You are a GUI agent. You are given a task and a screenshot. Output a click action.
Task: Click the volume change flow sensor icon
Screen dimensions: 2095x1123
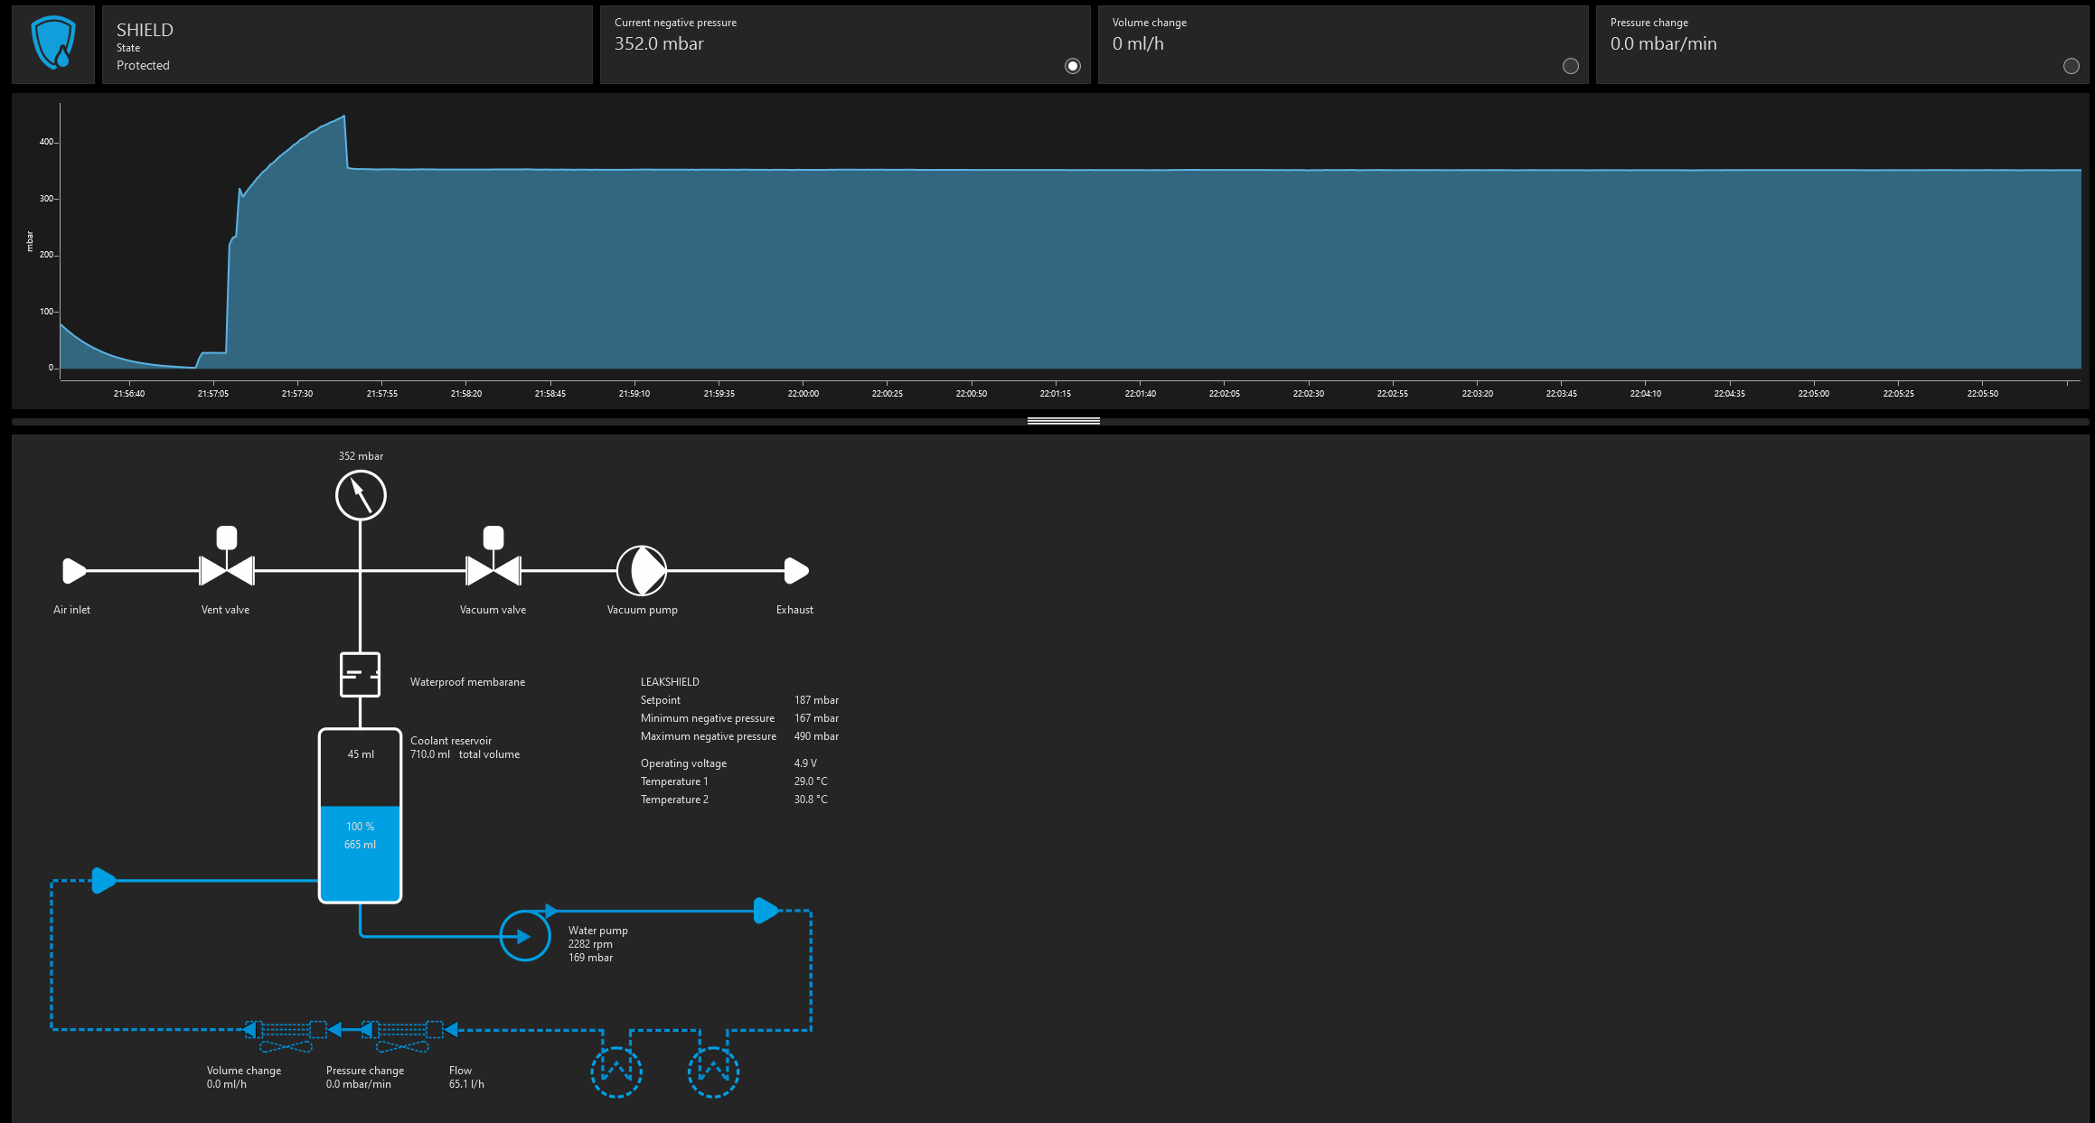(286, 1030)
